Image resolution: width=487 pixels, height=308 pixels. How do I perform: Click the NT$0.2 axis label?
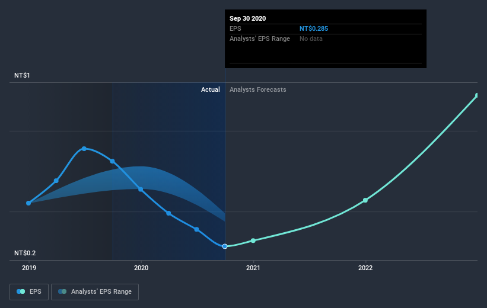tap(25, 253)
